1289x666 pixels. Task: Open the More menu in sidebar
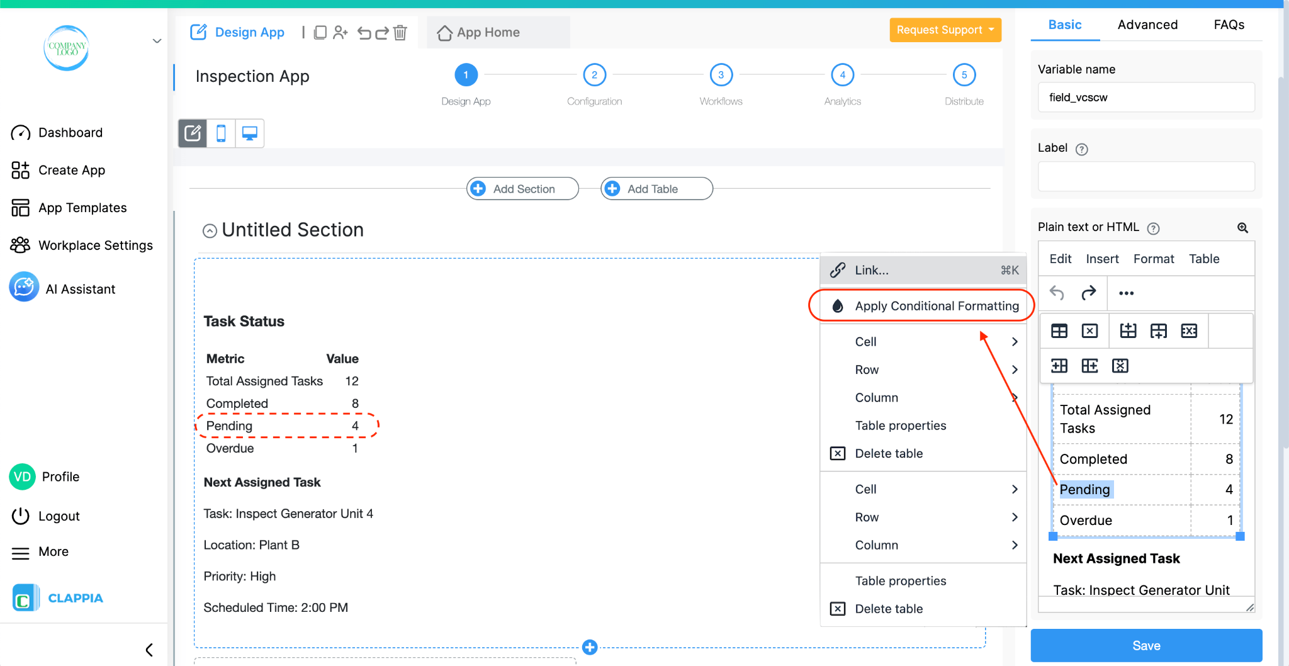(40, 552)
